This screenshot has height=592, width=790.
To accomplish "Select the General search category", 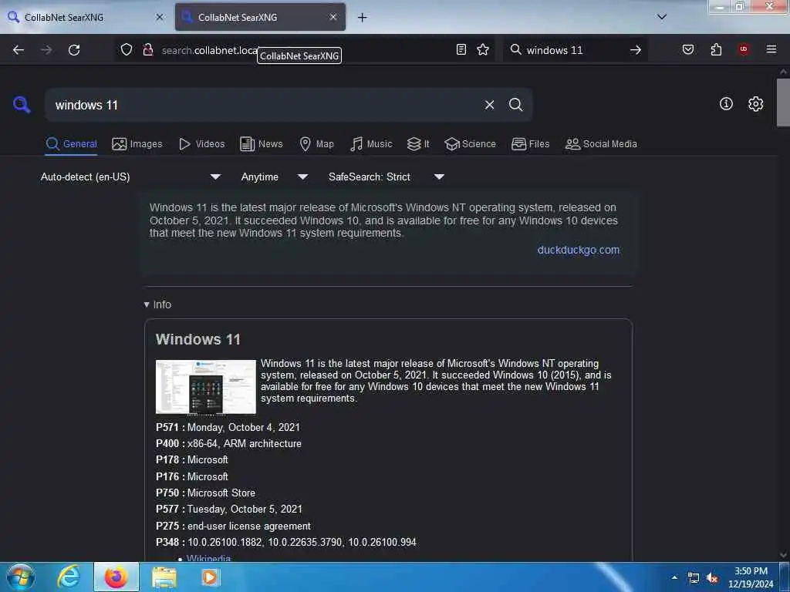I will pyautogui.click(x=71, y=144).
